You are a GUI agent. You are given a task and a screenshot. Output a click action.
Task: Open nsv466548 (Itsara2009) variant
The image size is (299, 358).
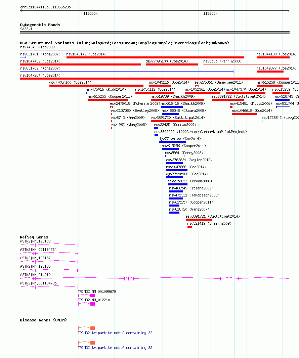click(x=184, y=111)
